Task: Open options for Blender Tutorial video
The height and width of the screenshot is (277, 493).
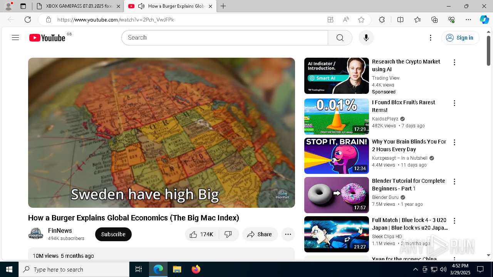Action: [454, 182]
